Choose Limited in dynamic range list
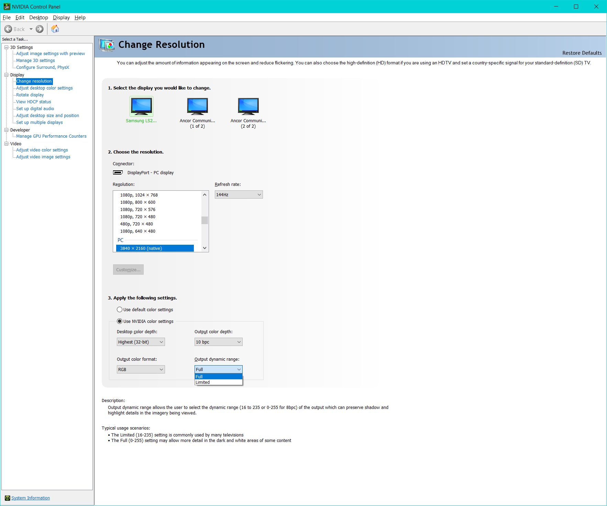This screenshot has width=607, height=506. [219, 382]
